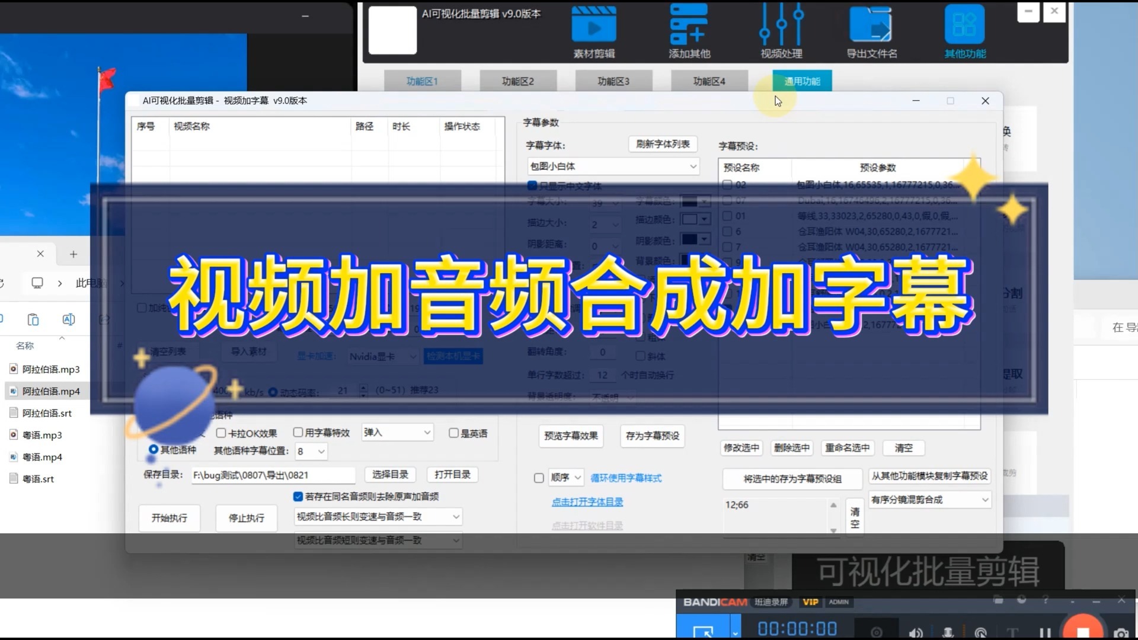Screen dimensions: 1138x640
Task: Select the 其他语种 radio button
Action: click(x=154, y=450)
